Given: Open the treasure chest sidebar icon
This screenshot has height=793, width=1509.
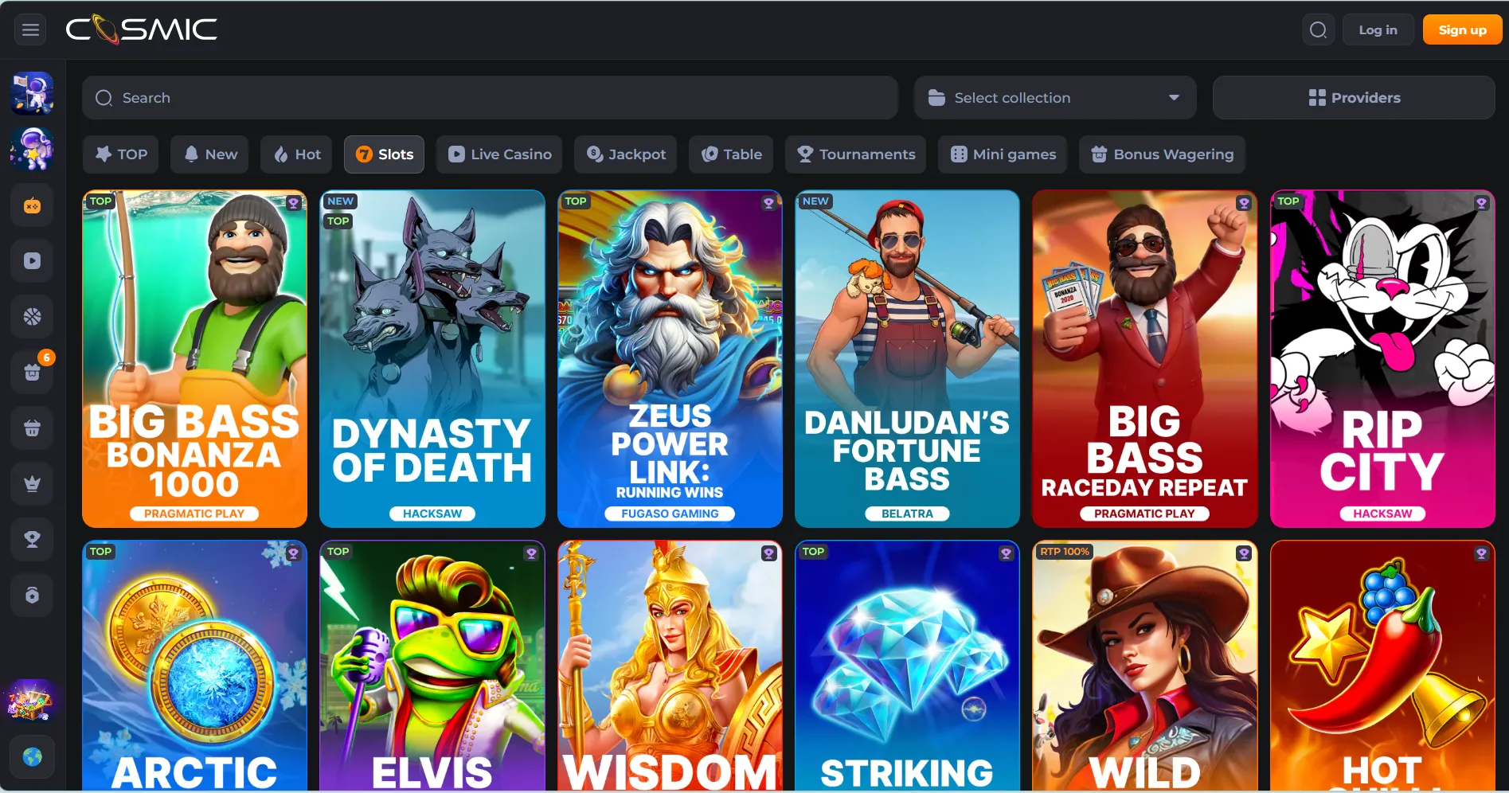Looking at the screenshot, I should point(31,701).
